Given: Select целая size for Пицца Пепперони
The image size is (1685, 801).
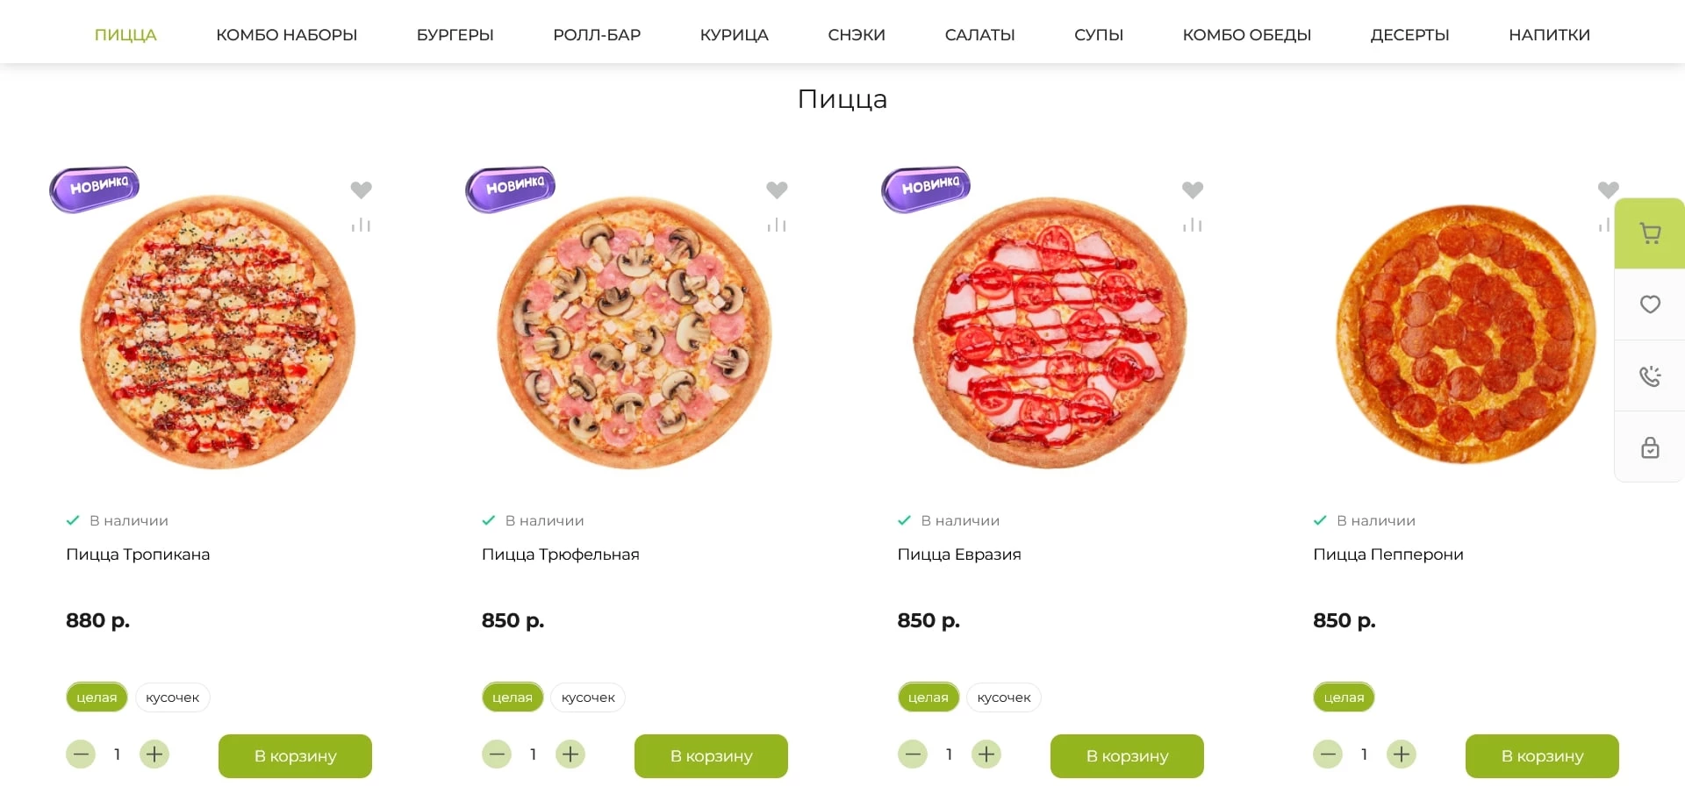Looking at the screenshot, I should (x=1344, y=697).
